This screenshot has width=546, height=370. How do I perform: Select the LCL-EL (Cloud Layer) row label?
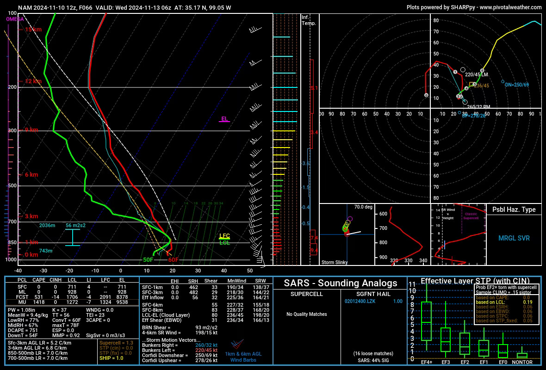click(166, 315)
